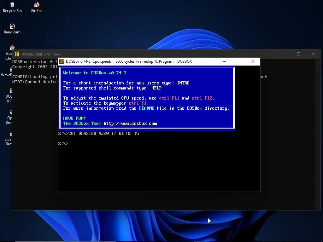Click the DOSBox icon in DOSBox title bar

62,61
